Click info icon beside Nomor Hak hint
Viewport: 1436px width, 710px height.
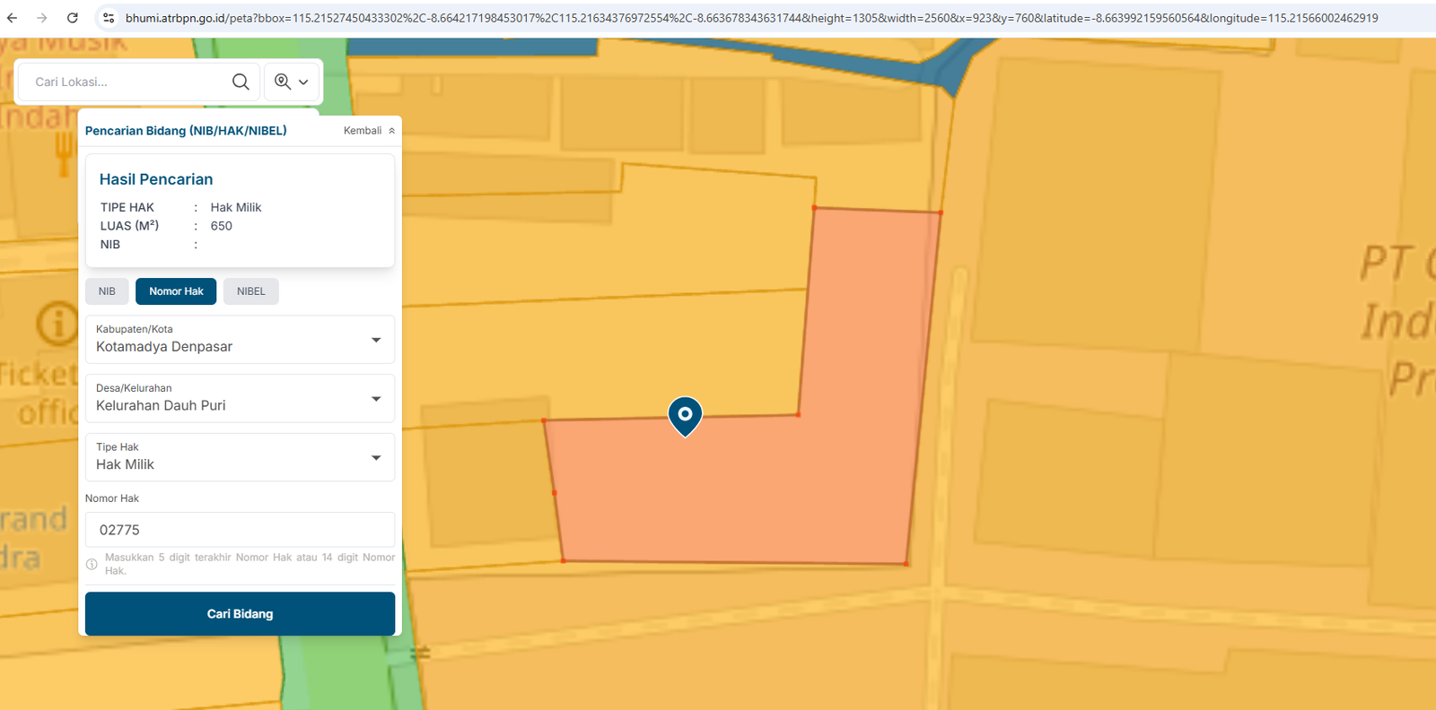pyautogui.click(x=92, y=564)
